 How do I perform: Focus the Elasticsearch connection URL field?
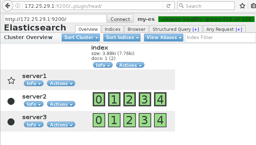[55, 19]
